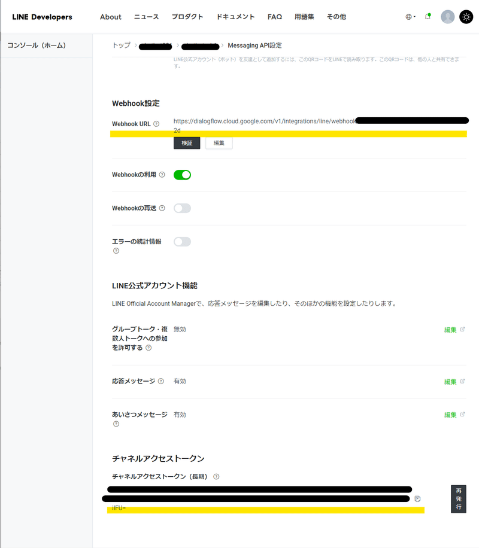Click the 有効 status in 応答メッセージ row
479x548 pixels.
tap(180, 381)
